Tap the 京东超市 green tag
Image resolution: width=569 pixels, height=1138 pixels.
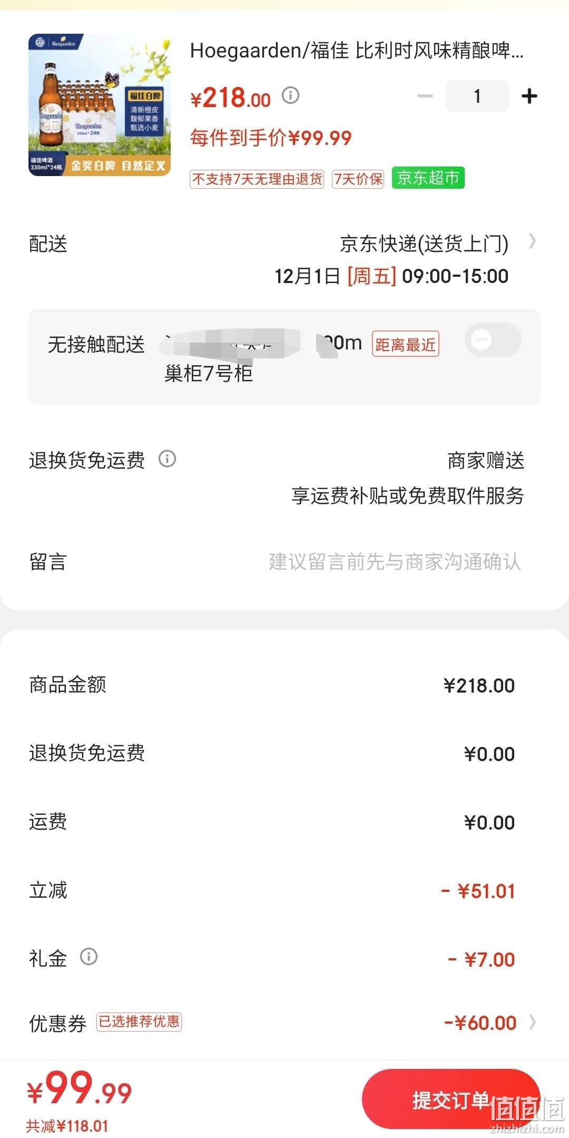point(428,178)
